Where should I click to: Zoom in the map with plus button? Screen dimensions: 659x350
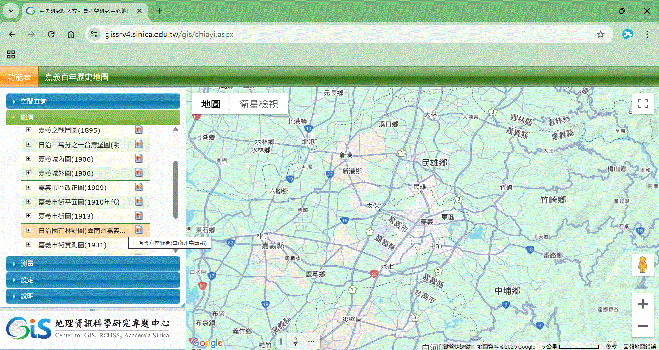coord(643,304)
